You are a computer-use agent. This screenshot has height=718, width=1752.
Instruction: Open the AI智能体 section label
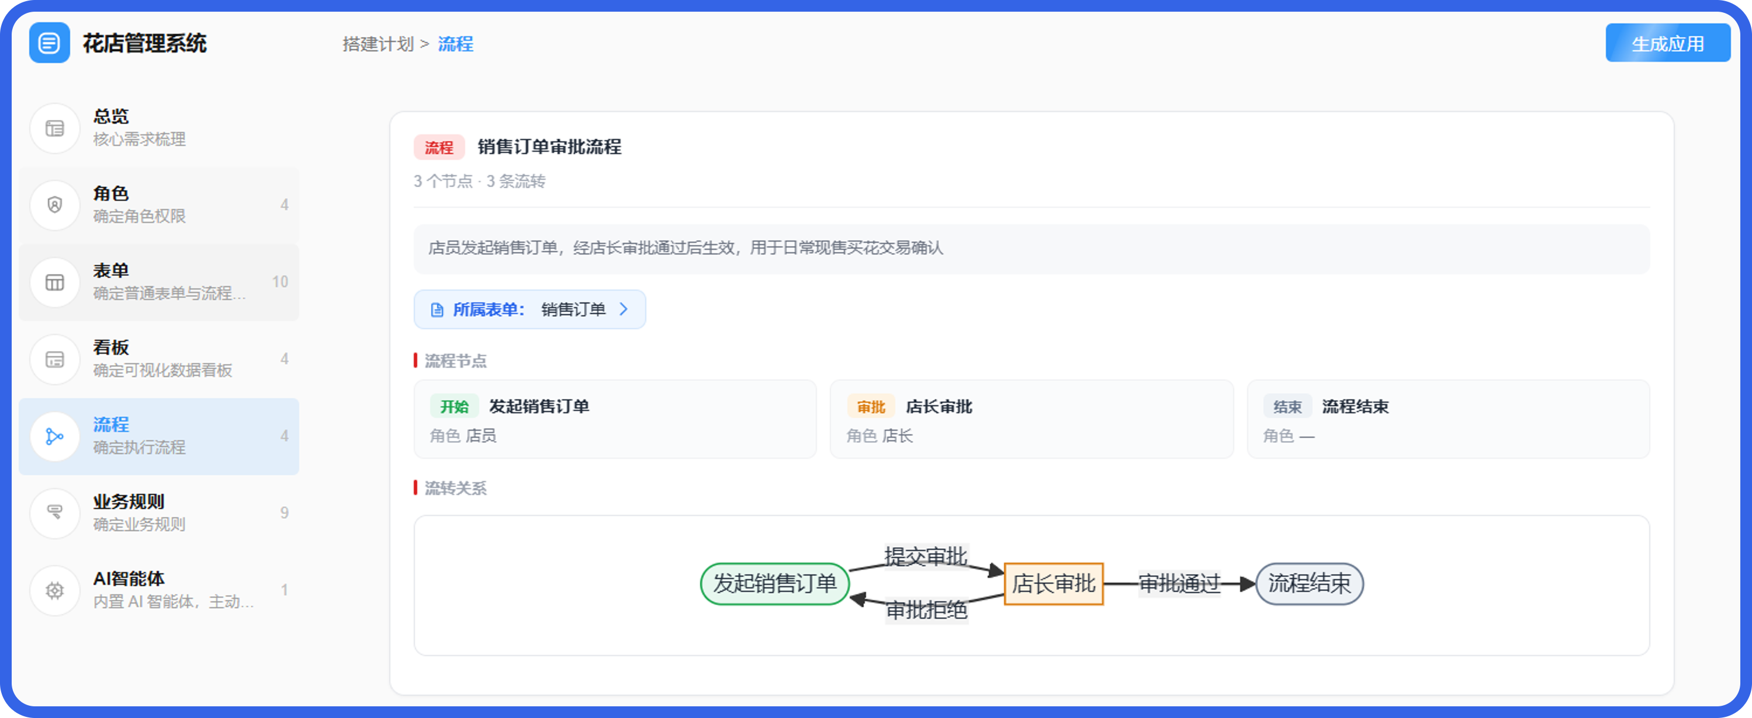coord(129,578)
